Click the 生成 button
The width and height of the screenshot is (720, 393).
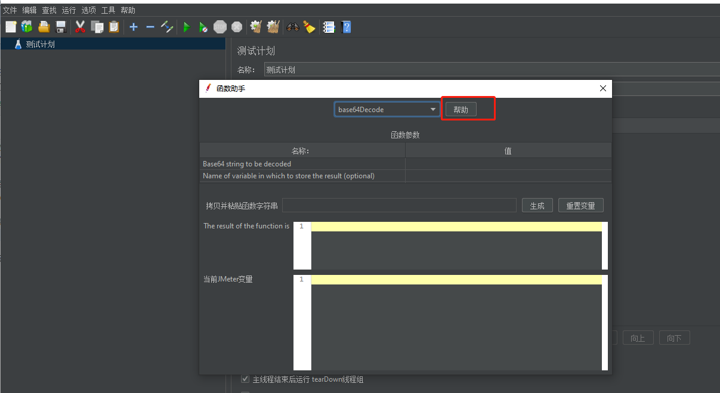pyautogui.click(x=537, y=206)
